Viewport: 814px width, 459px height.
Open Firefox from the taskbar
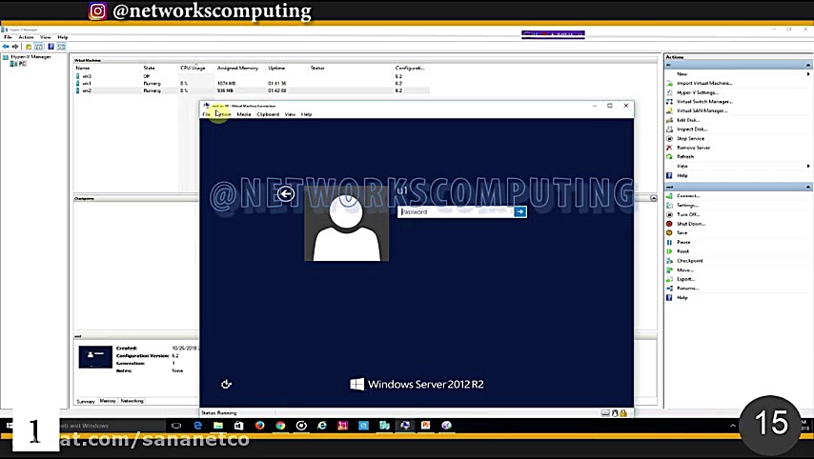coord(259,426)
